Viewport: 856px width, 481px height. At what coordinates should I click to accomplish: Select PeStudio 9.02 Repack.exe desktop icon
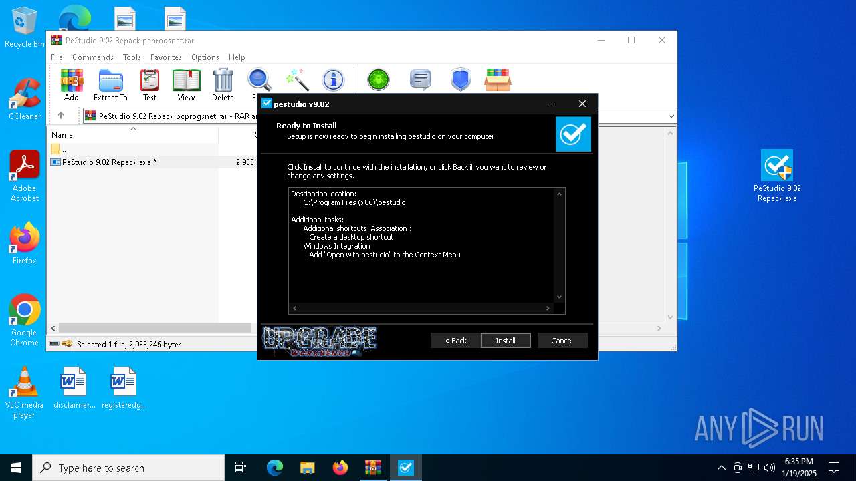click(777, 176)
